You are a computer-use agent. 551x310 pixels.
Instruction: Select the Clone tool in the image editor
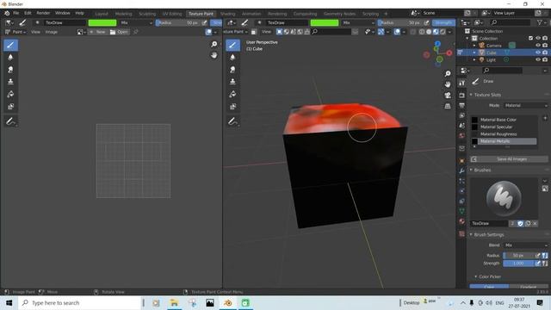pyautogui.click(x=10, y=82)
